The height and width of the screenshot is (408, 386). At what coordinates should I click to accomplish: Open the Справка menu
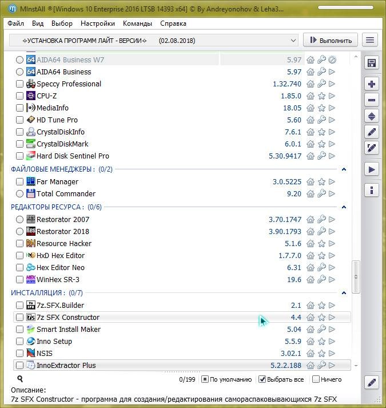pyautogui.click(x=173, y=23)
